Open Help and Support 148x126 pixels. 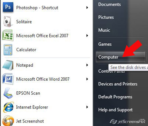point(115,110)
